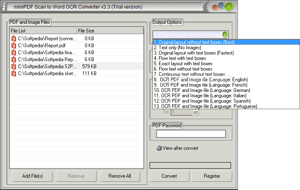The width and height of the screenshot is (300, 190).
Task: Choose Text only (No Images) option
Action: click(226, 48)
